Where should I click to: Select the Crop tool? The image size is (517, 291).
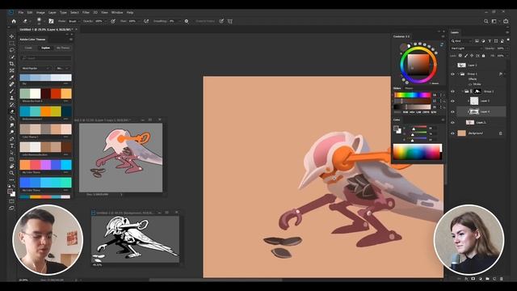12,64
